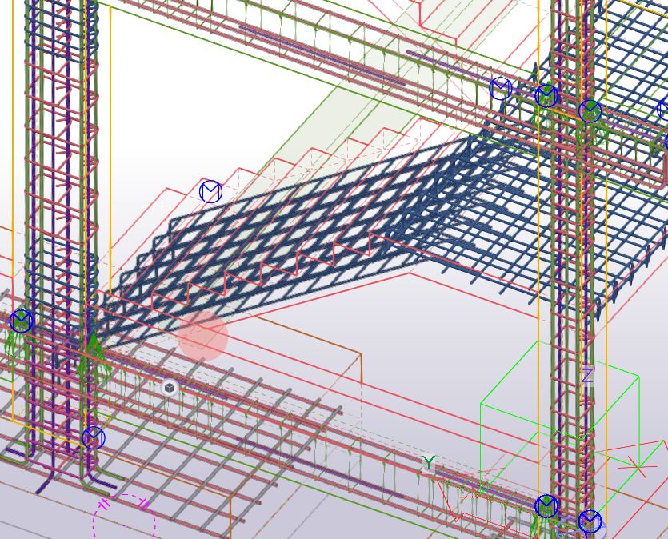Select the leftmost blue M marker beside left column
Viewport: 668px width, 539px height.
tap(22, 321)
